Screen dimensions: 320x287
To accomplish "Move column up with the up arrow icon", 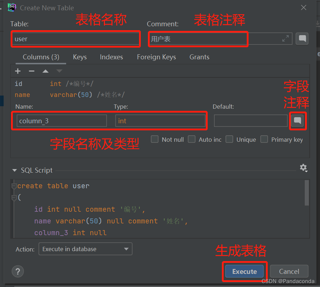I will pyautogui.click(x=45, y=71).
